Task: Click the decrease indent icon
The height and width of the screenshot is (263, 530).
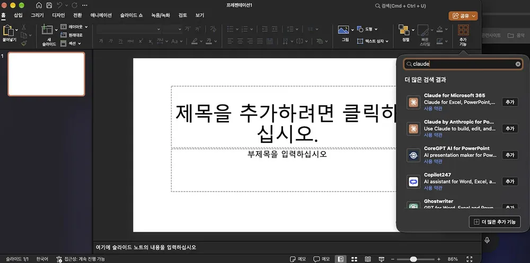Action: (x=264, y=29)
